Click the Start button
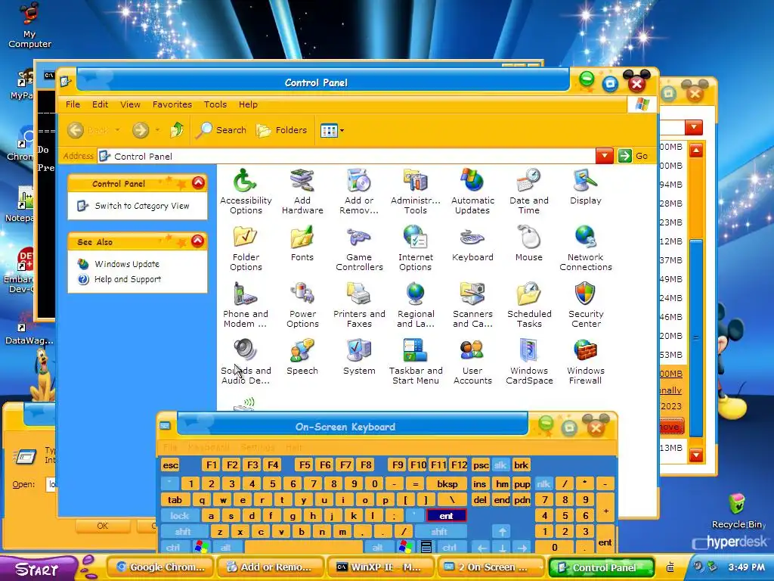This screenshot has height=581, width=774. 38,569
